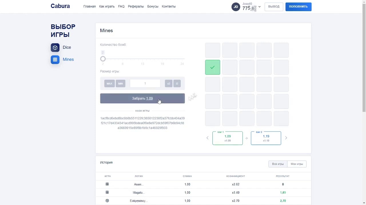Click the dice cube icon in third history row

point(107,201)
